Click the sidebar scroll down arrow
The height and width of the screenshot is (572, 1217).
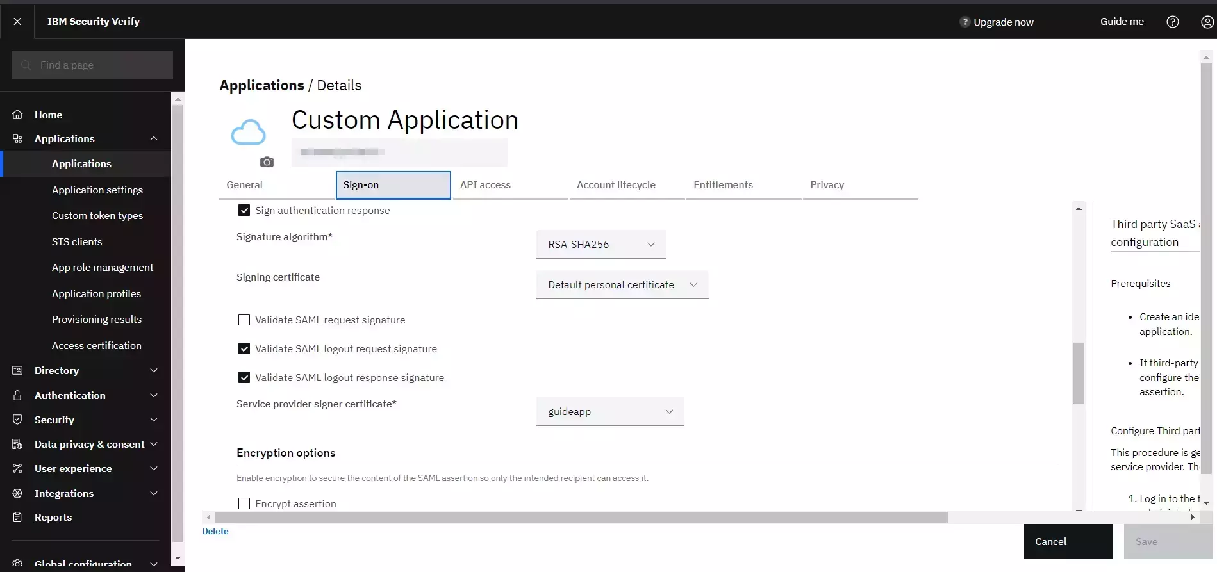coord(178,559)
